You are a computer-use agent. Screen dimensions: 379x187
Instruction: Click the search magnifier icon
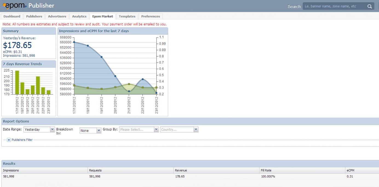[x=369, y=6]
